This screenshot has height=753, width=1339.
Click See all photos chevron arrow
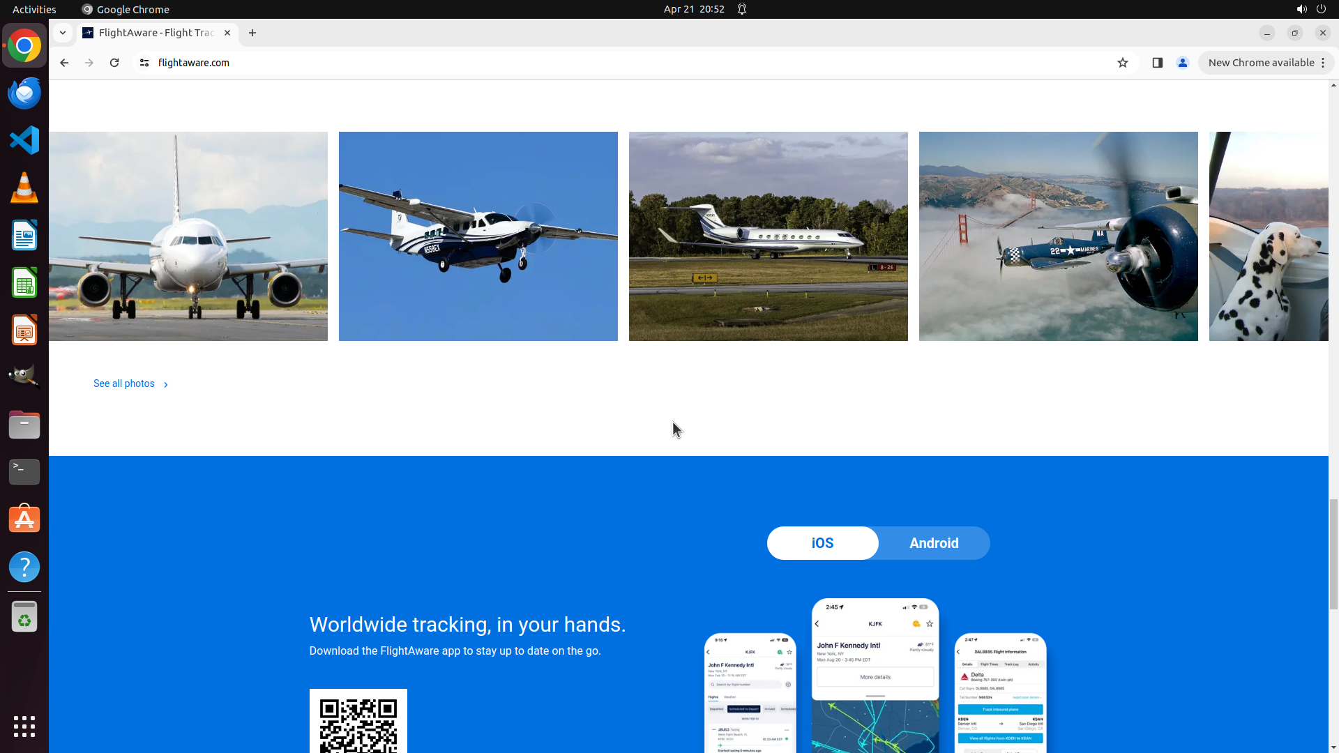point(166,384)
